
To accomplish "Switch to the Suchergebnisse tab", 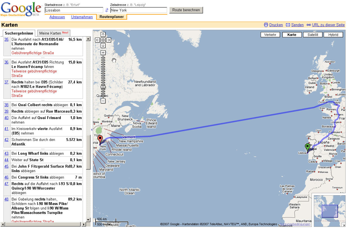I will point(19,33).
